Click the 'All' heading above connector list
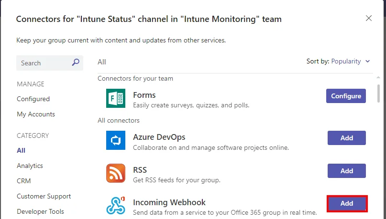The height and width of the screenshot is (219, 386). [x=102, y=62]
